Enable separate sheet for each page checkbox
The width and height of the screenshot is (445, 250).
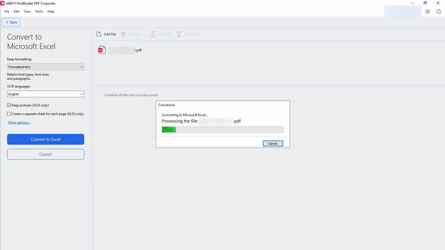click(x=9, y=113)
